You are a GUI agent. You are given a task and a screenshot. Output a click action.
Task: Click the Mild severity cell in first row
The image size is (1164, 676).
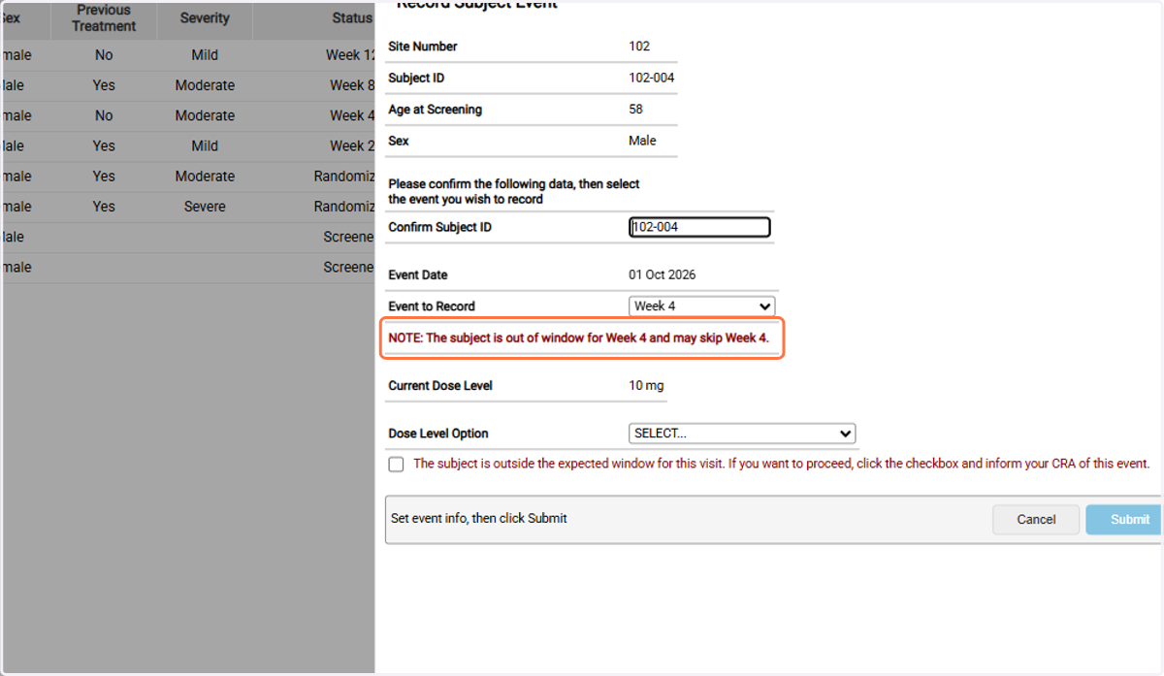click(205, 55)
